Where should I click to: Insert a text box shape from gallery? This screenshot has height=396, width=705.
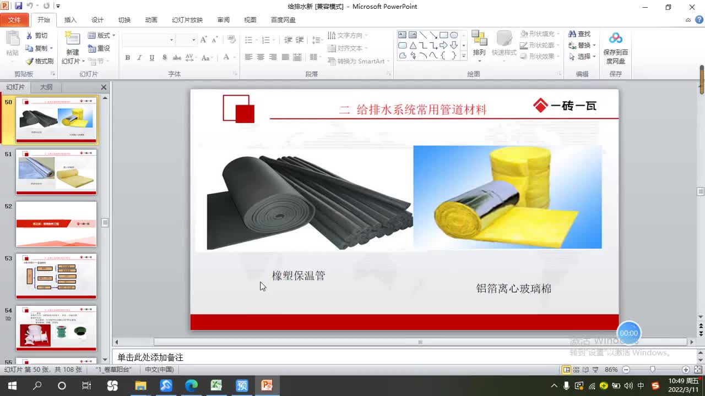(402, 35)
